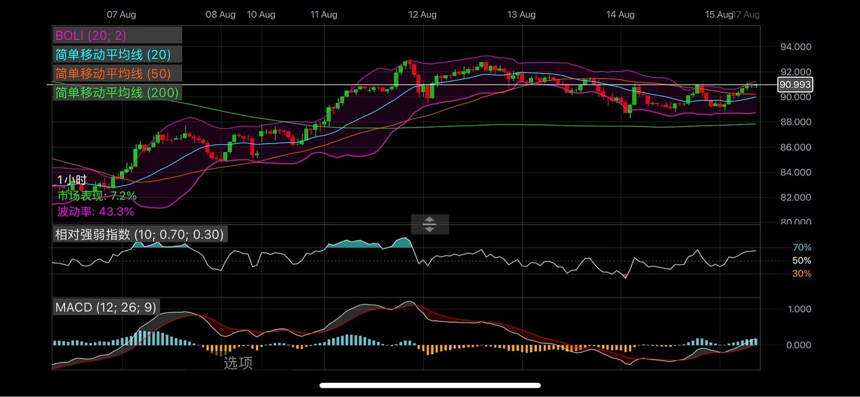This screenshot has height=397, width=860.
Task: Click the 82.000 price axis value
Action: pos(795,198)
